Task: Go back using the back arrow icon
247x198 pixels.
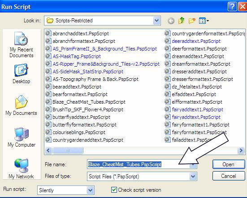Action: 171,21
